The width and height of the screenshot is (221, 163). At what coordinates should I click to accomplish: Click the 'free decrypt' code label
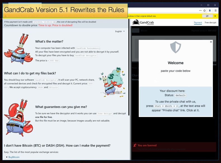105,114
